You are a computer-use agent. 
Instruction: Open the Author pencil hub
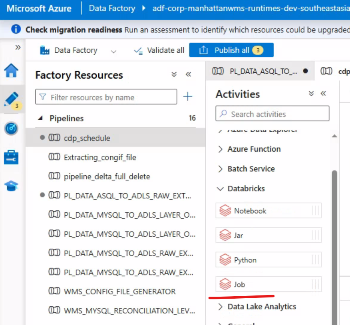point(12,99)
